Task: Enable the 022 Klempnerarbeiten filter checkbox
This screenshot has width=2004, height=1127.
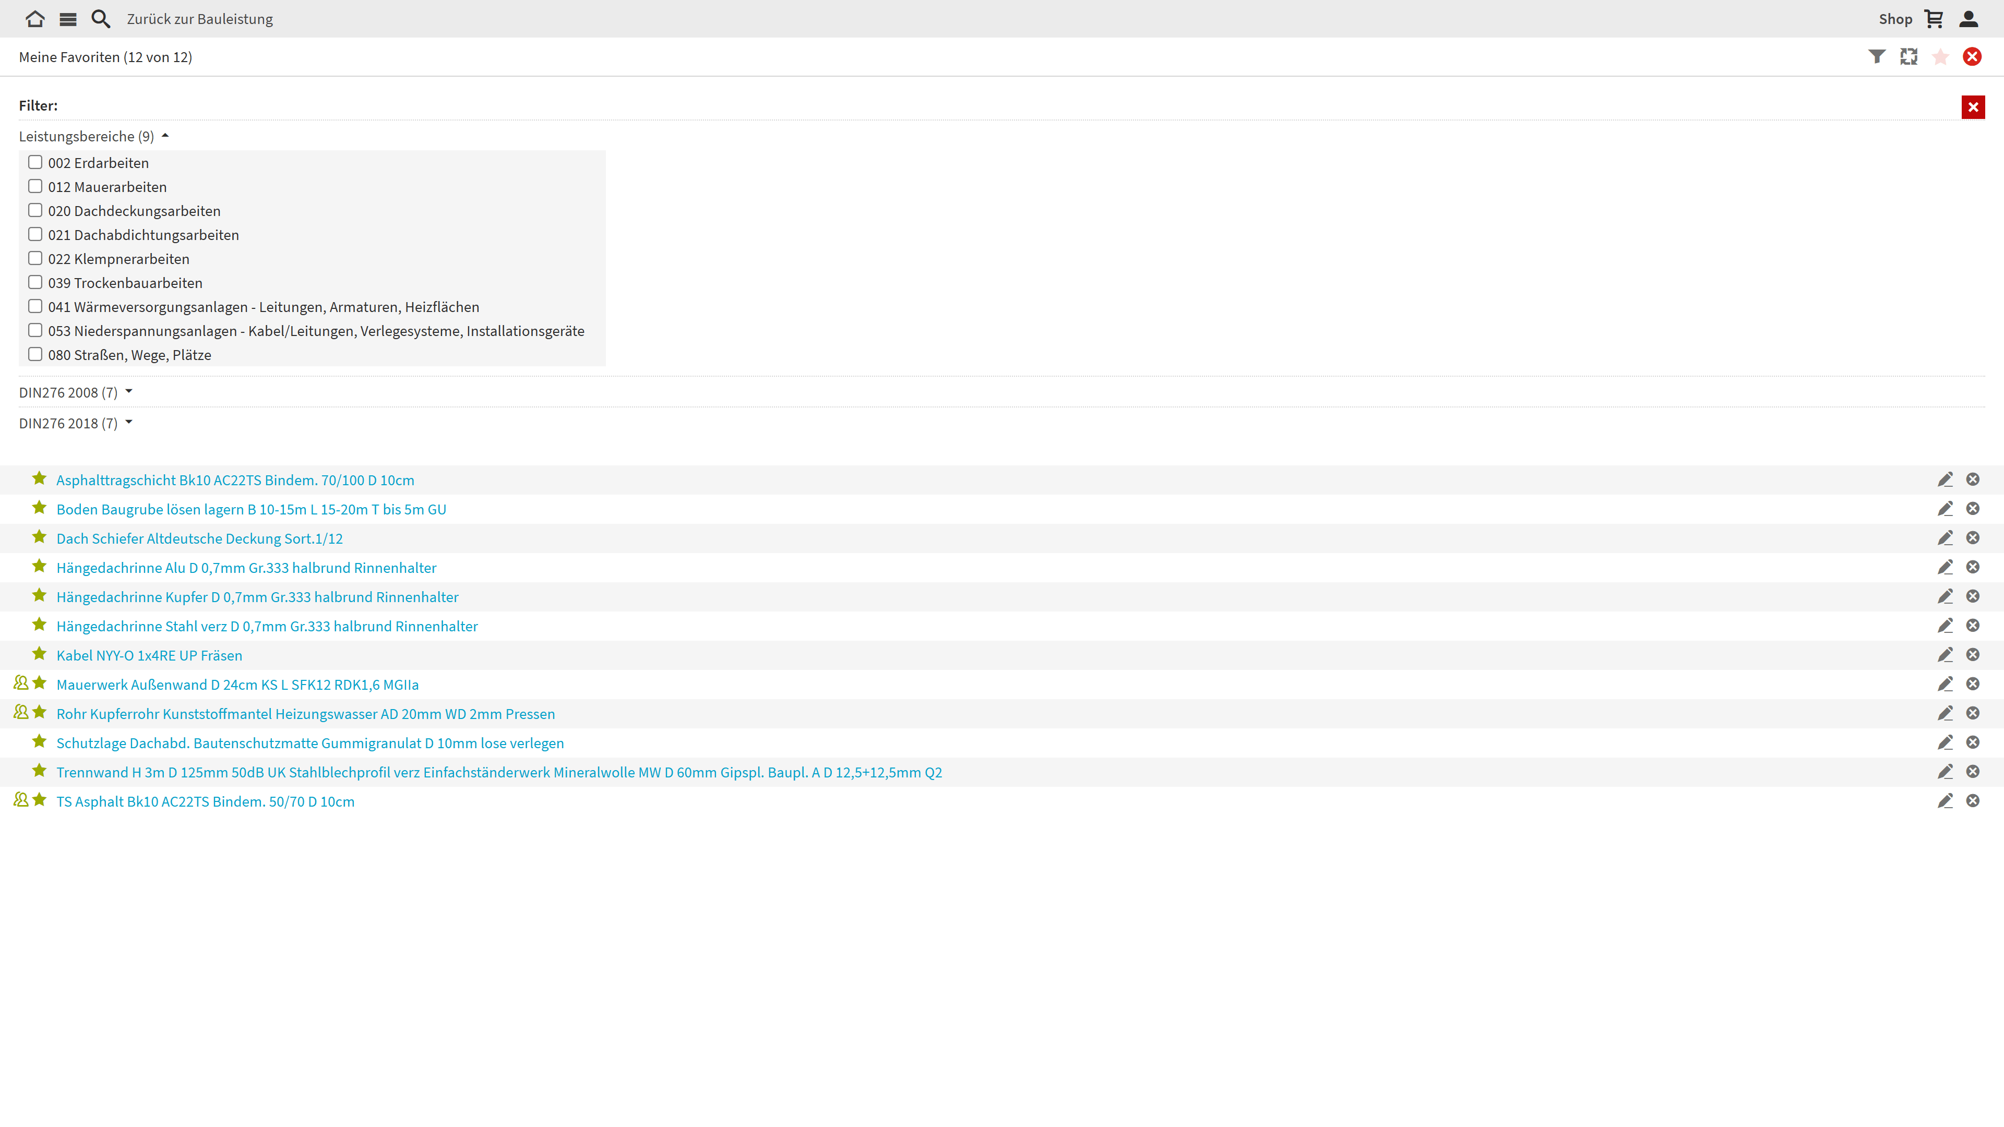Action: 35,258
